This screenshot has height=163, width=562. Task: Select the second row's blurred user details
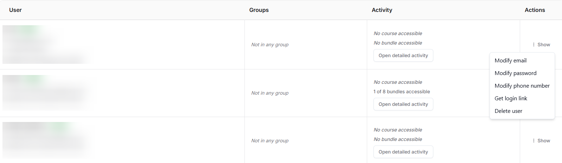pos(46,93)
